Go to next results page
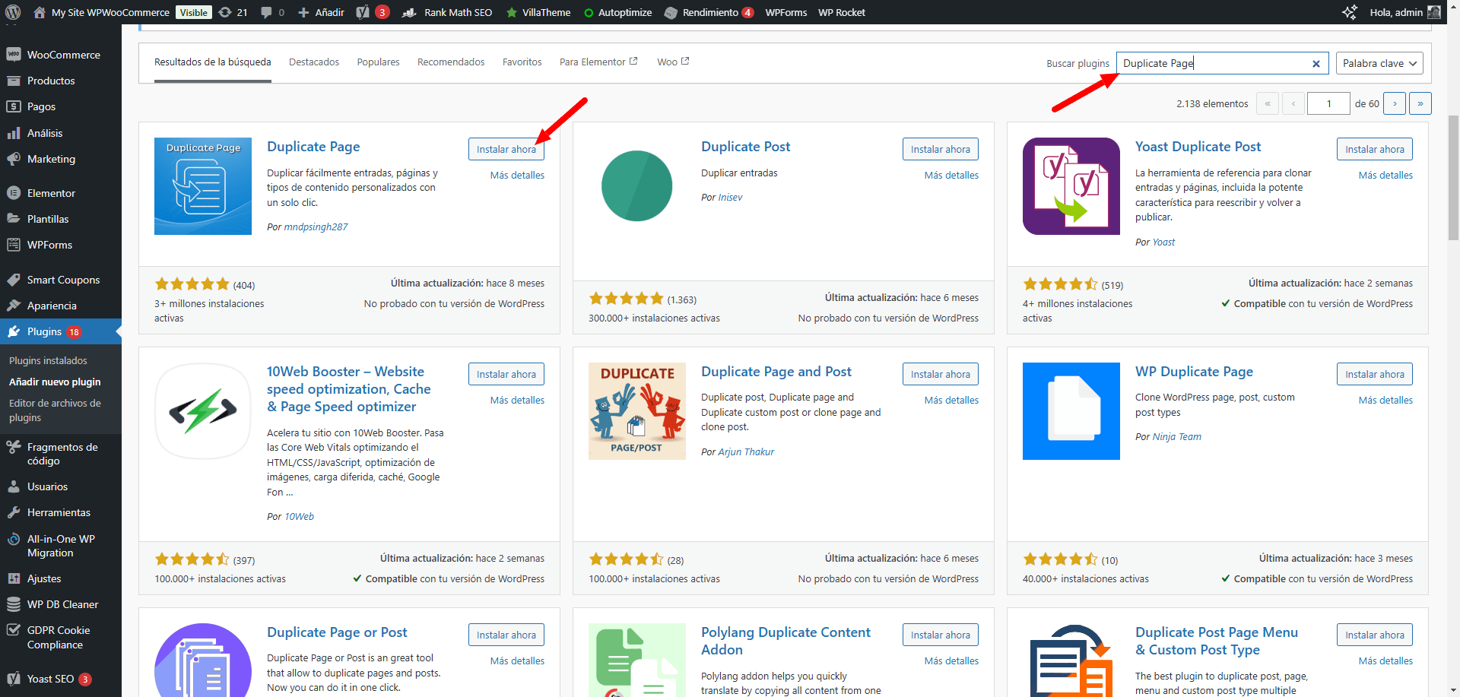This screenshot has width=1460, height=697. [x=1395, y=103]
